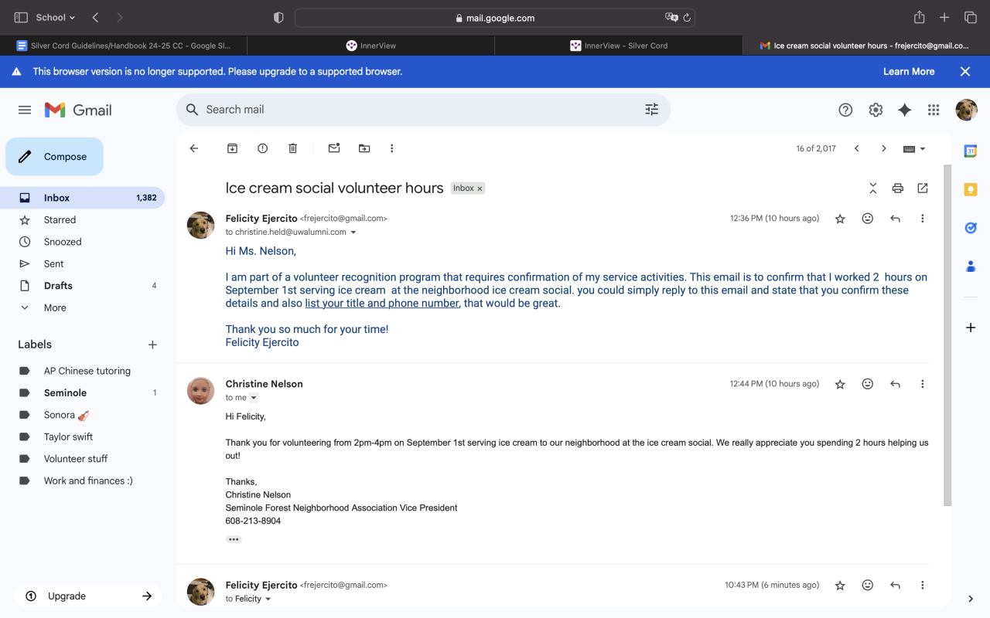The width and height of the screenshot is (990, 618).
Task: Open the Inbox folder
Action: (x=83, y=198)
